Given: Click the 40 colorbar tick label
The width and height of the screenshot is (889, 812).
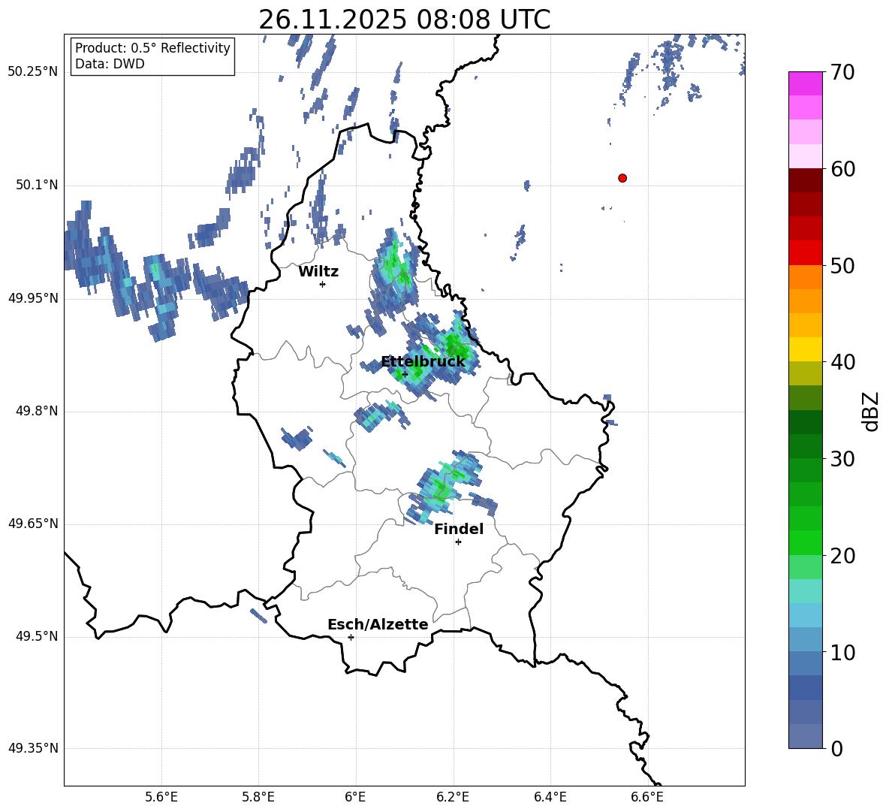Looking at the screenshot, I should tap(842, 362).
